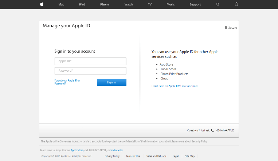Viewport: 278px width, 161px height.
Task: Follow the find a seller link
Action: [x=117, y=150]
